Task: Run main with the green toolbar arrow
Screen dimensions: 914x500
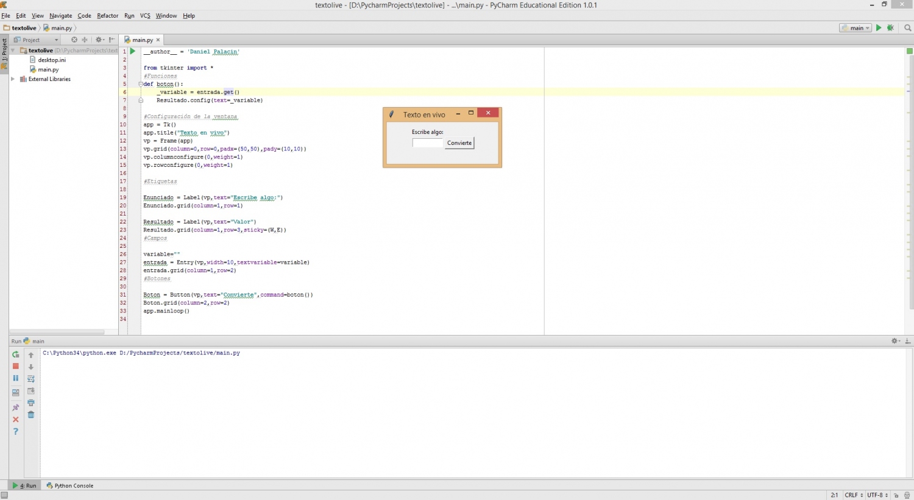Action: pos(879,28)
